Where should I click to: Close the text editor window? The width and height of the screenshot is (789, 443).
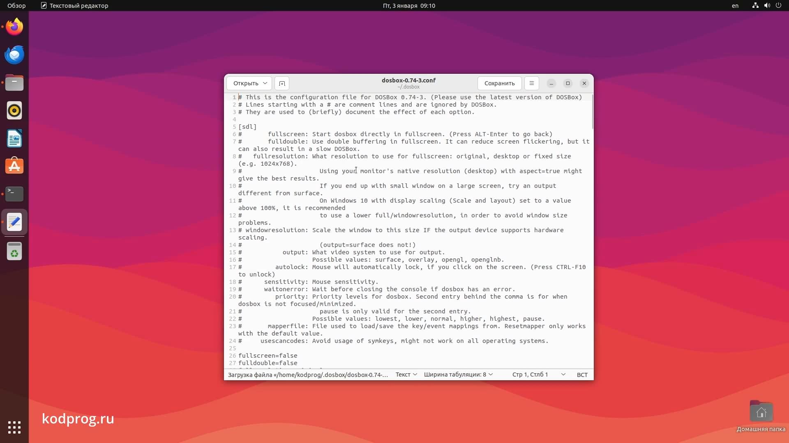click(584, 83)
